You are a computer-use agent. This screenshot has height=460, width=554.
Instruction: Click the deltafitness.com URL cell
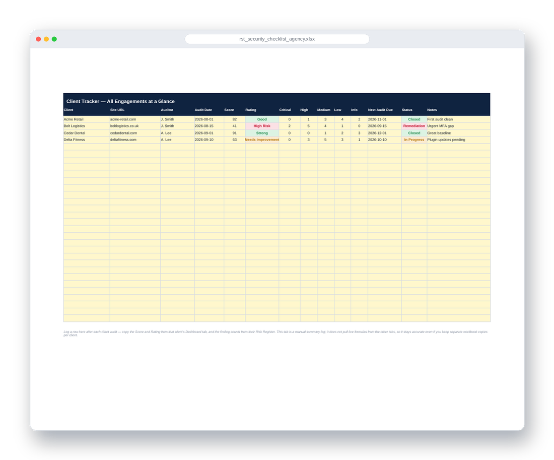(x=135, y=140)
